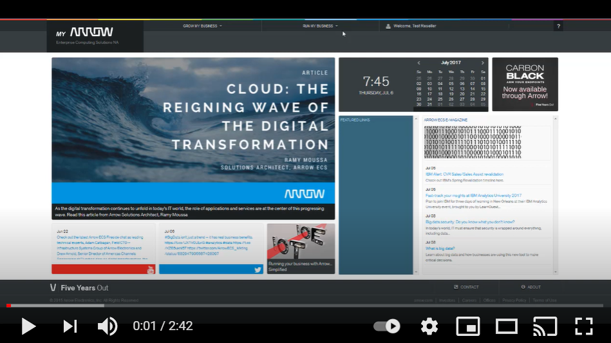Open the help question mark icon
This screenshot has height=343, width=611.
pyautogui.click(x=558, y=26)
